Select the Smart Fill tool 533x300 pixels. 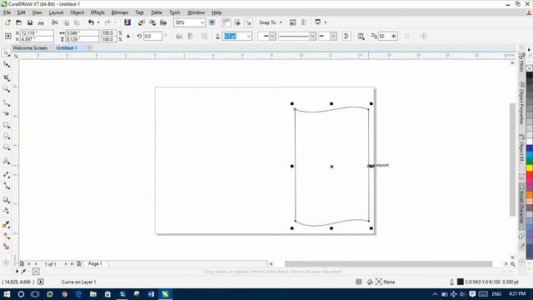pyautogui.click(x=6, y=247)
